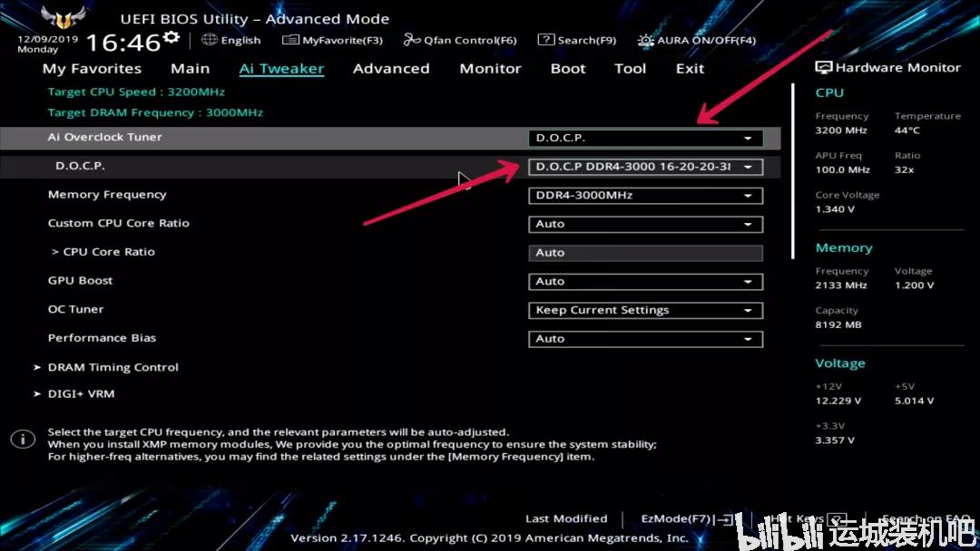Screen dimensions: 980x551
Task: Click the 3200 MHz CPU frequency value
Action: [840, 130]
